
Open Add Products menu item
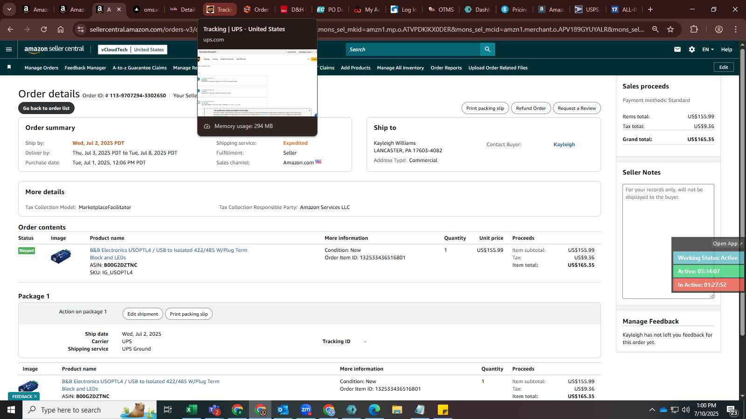[356, 68]
